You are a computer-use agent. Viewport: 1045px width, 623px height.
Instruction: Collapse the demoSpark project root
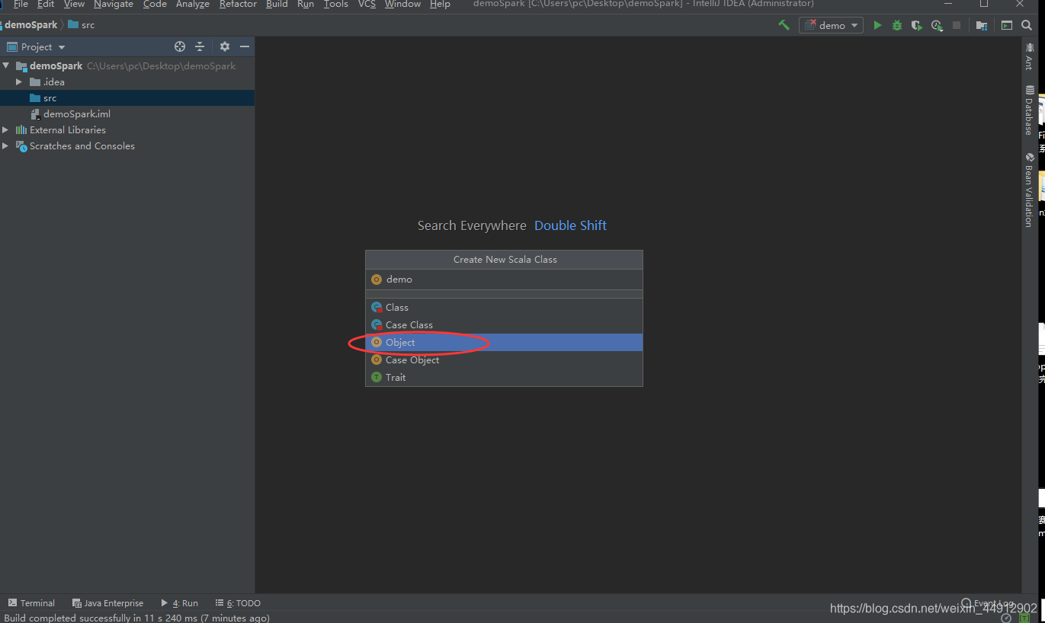click(6, 66)
